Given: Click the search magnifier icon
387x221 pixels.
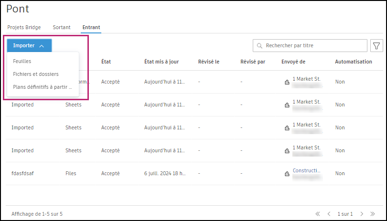Looking at the screenshot, I should click(259, 46).
